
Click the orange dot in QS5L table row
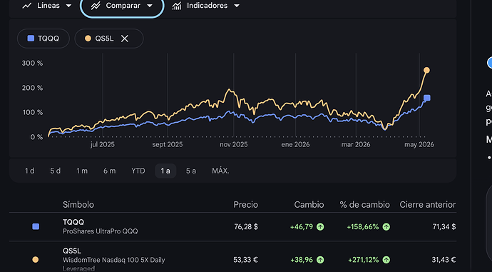[x=36, y=259]
